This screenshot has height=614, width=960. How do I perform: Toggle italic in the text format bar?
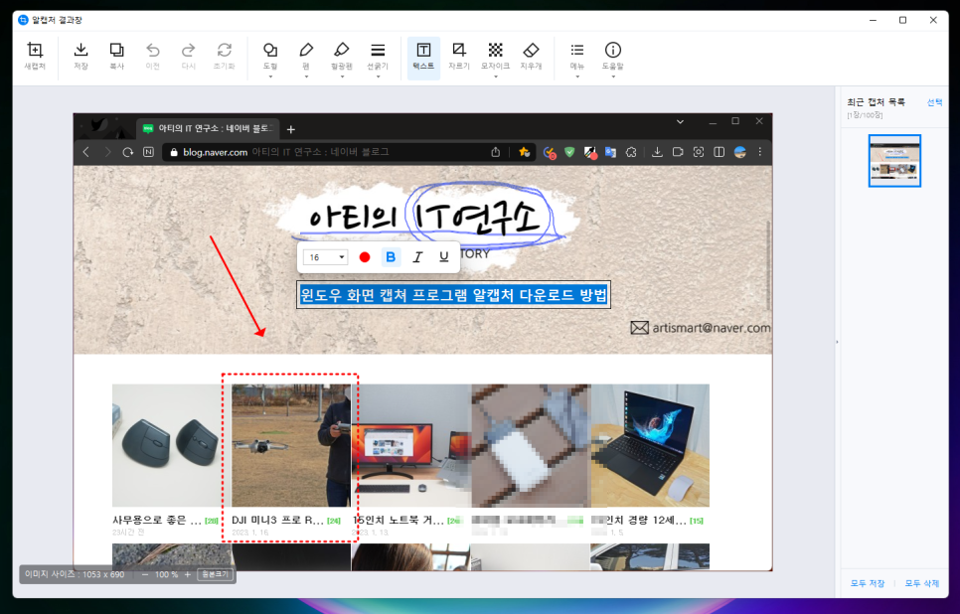417,257
